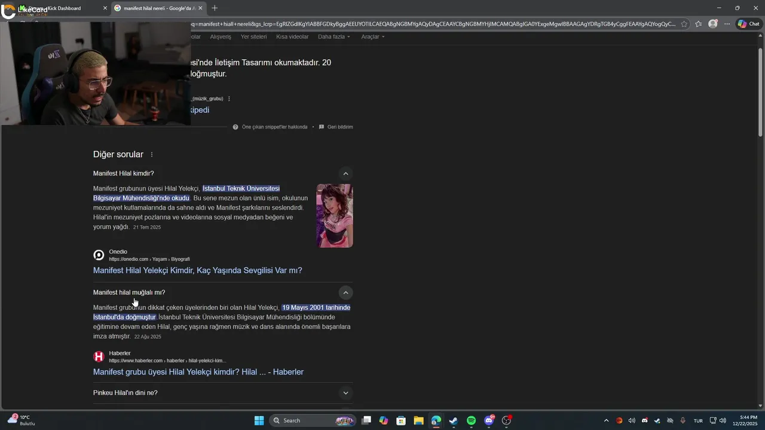
Task: Open Steam from the taskbar
Action: click(x=454, y=420)
